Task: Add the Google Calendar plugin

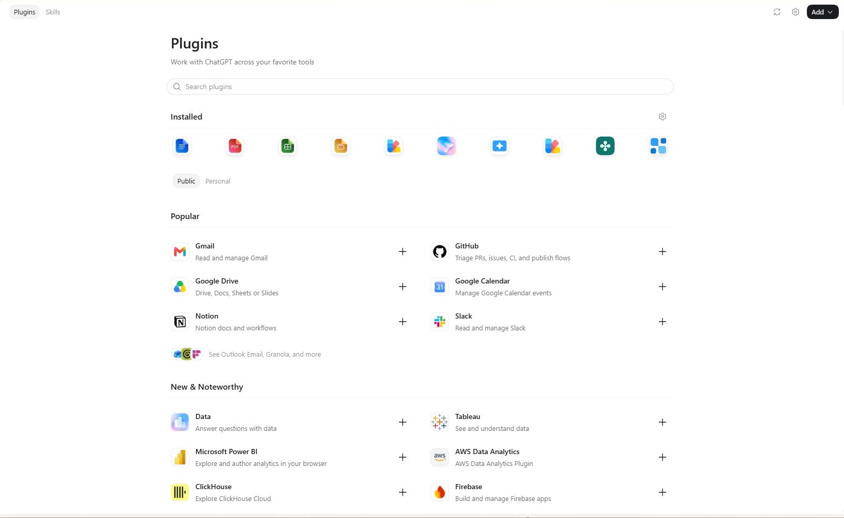Action: [x=663, y=287]
